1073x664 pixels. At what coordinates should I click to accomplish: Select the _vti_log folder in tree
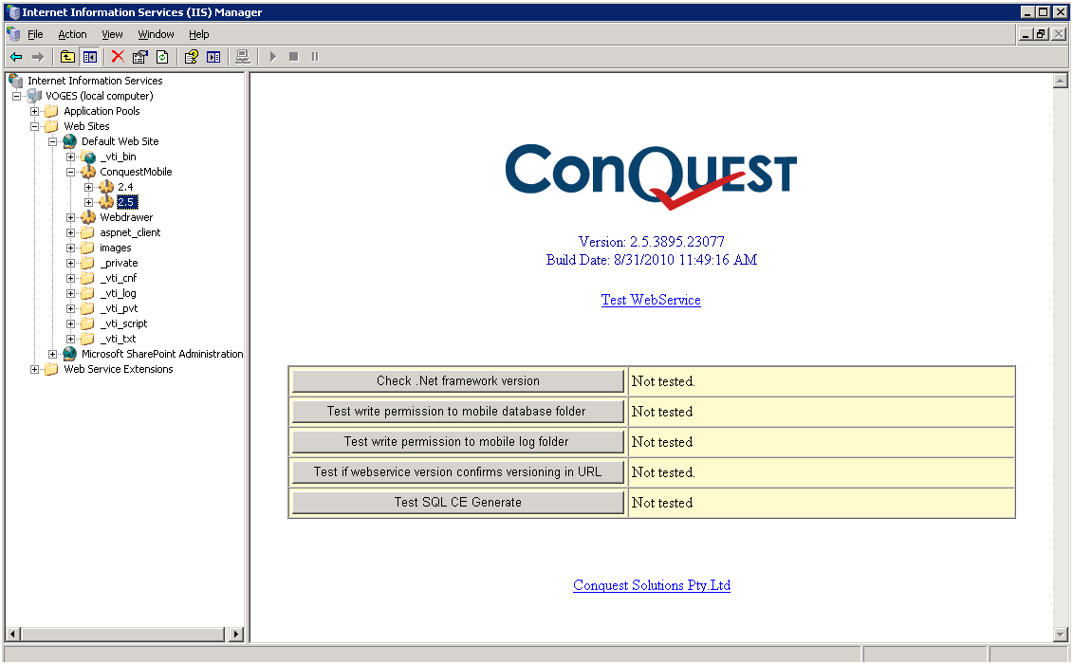coord(119,293)
